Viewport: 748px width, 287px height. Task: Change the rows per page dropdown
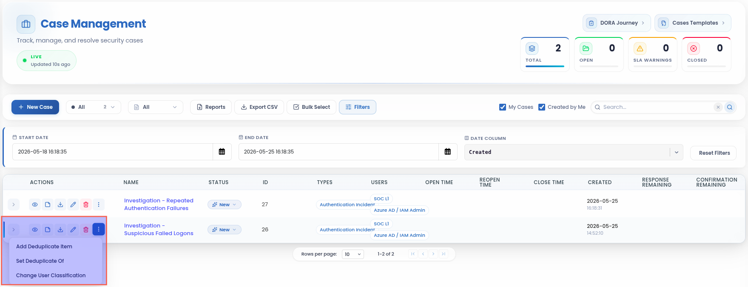353,254
